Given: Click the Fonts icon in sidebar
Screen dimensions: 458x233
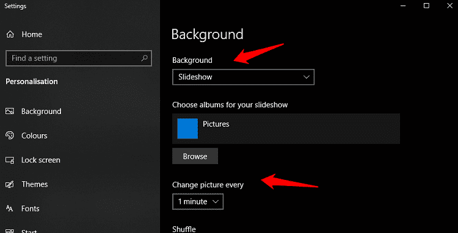Looking at the screenshot, I should (x=10, y=209).
